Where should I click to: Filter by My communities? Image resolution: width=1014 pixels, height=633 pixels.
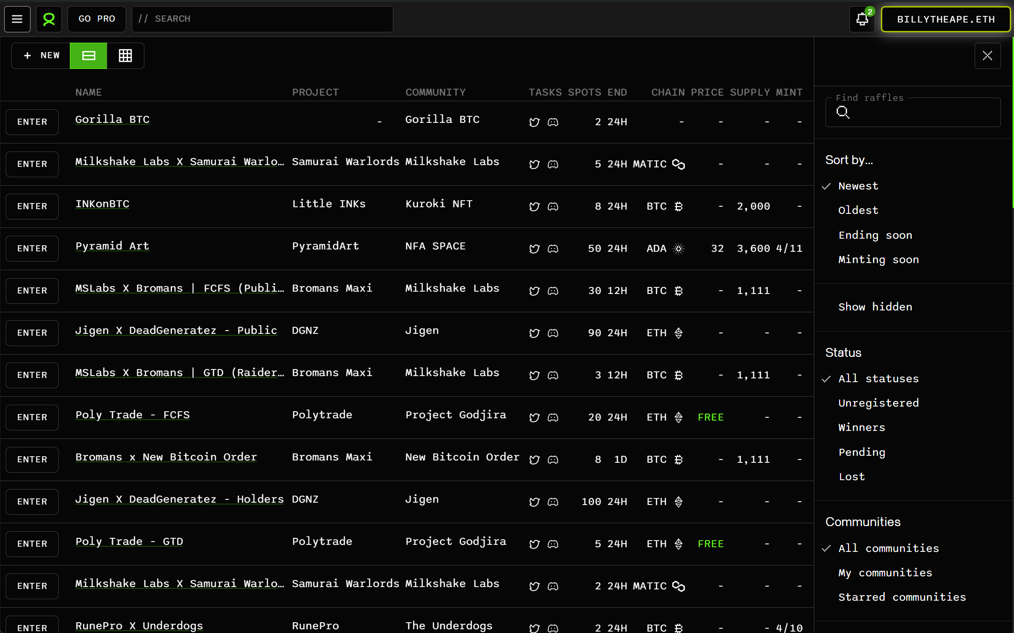[885, 573]
